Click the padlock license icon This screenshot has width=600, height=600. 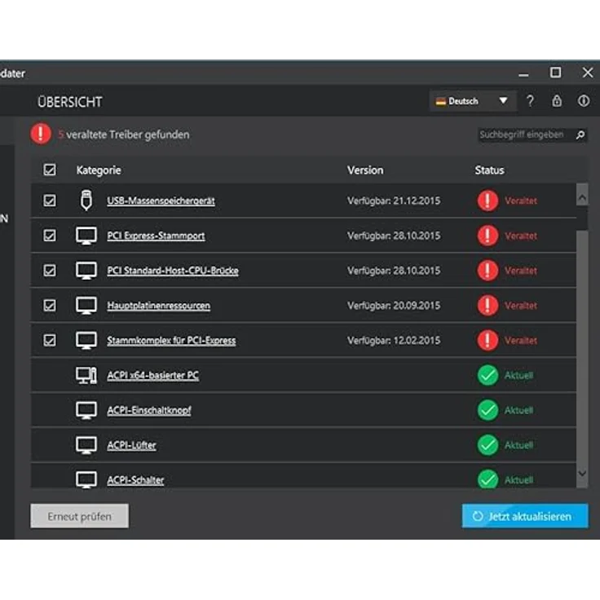coord(557,101)
